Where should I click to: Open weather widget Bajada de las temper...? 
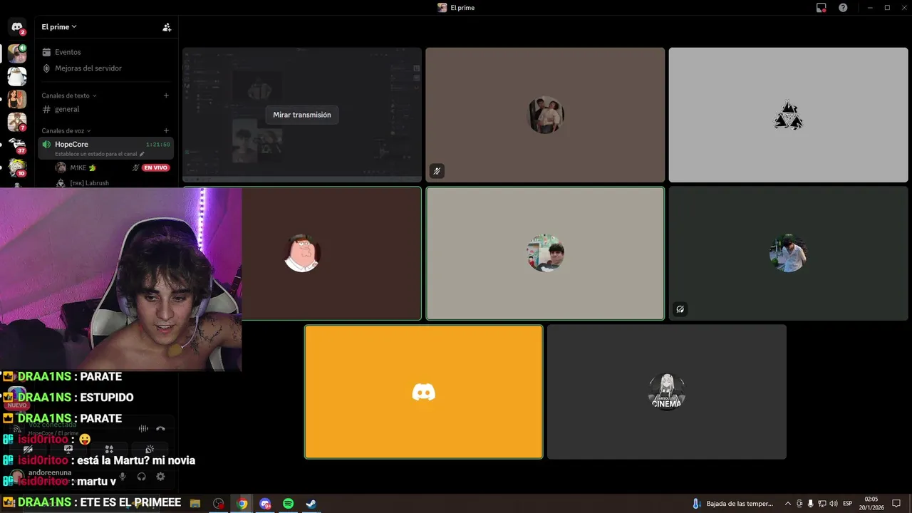tap(733, 504)
